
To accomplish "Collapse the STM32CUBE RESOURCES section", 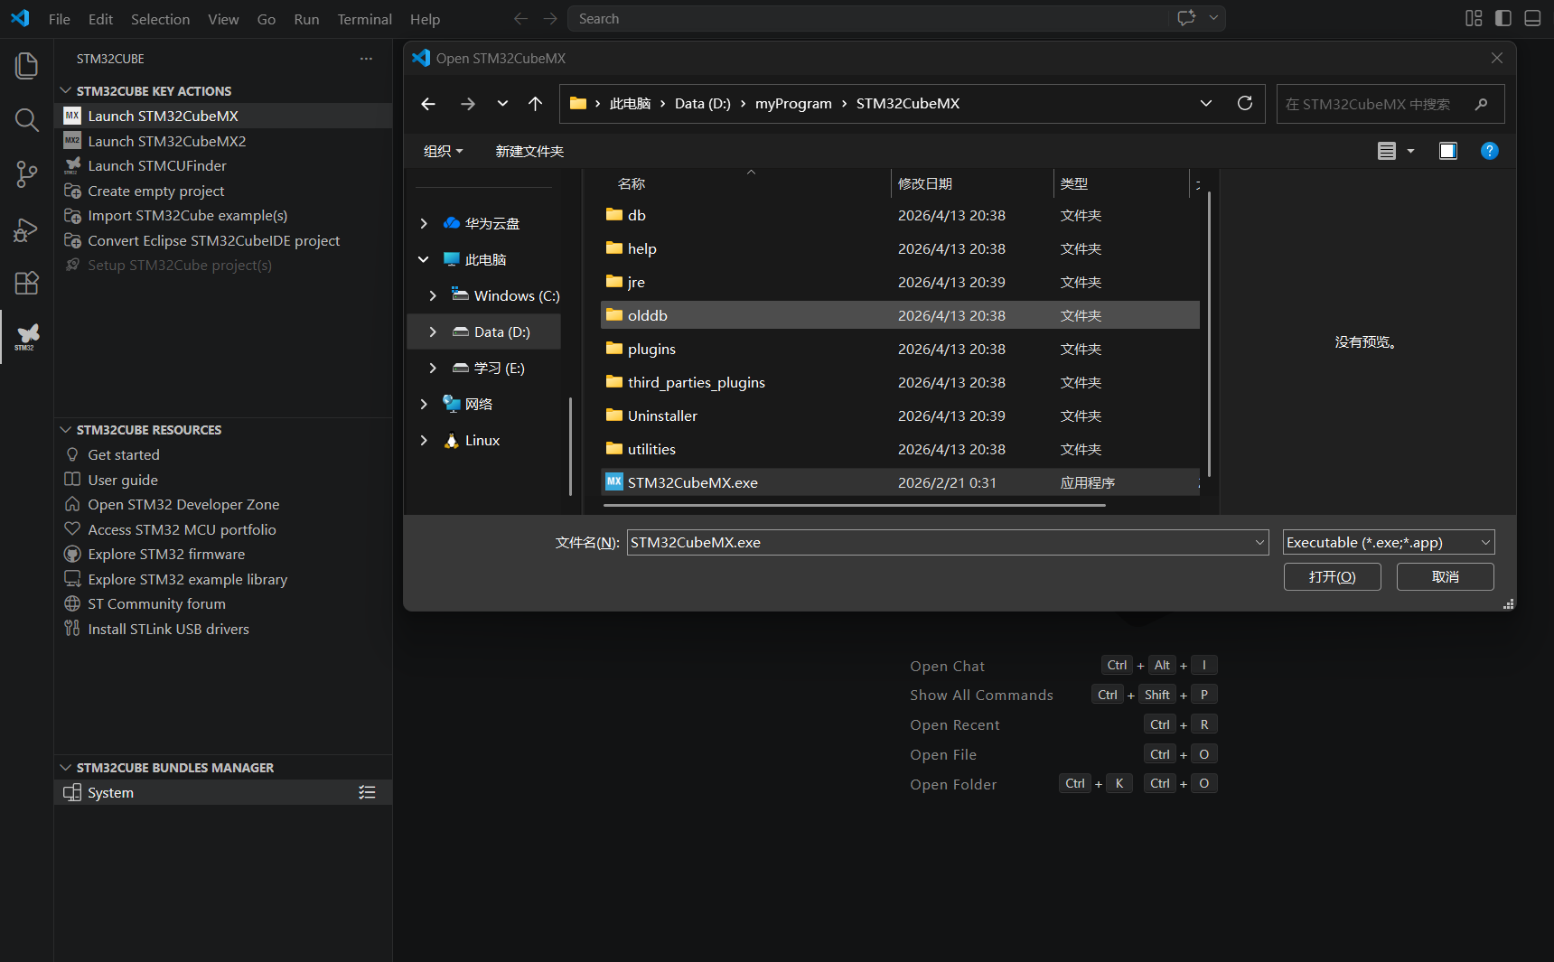I will click(x=65, y=429).
